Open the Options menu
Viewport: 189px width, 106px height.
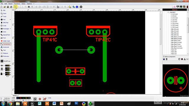click(29, 4)
